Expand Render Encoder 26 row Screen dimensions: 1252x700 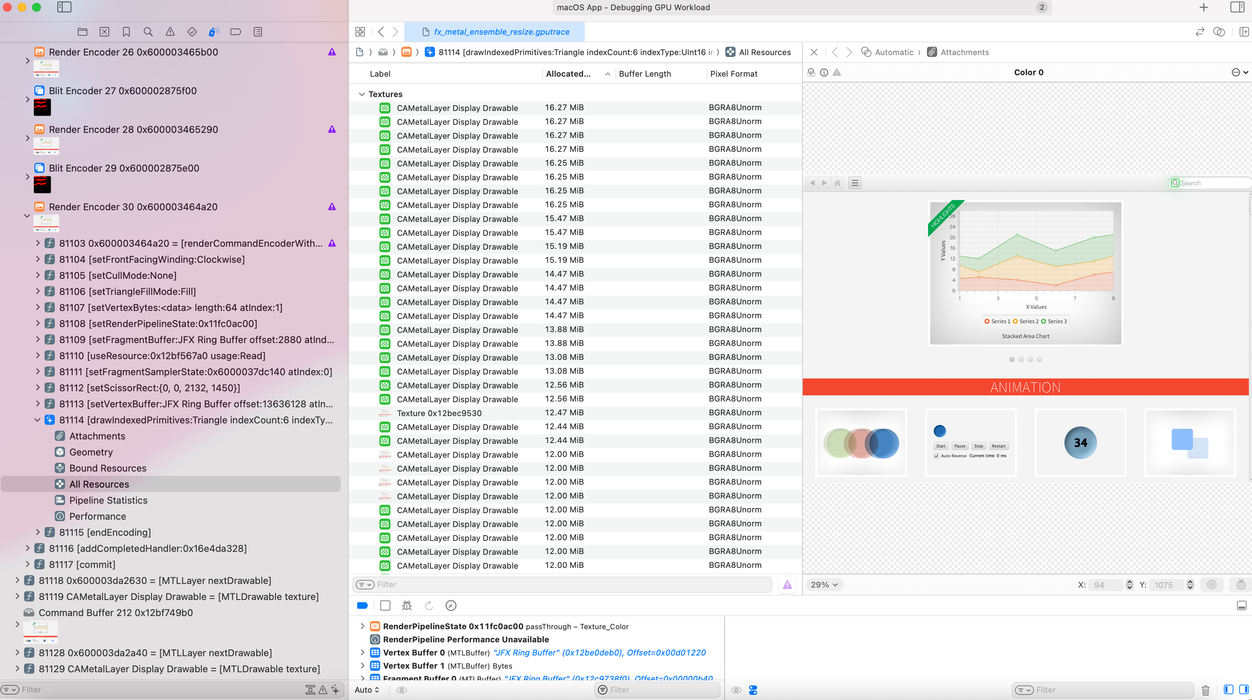28,61
